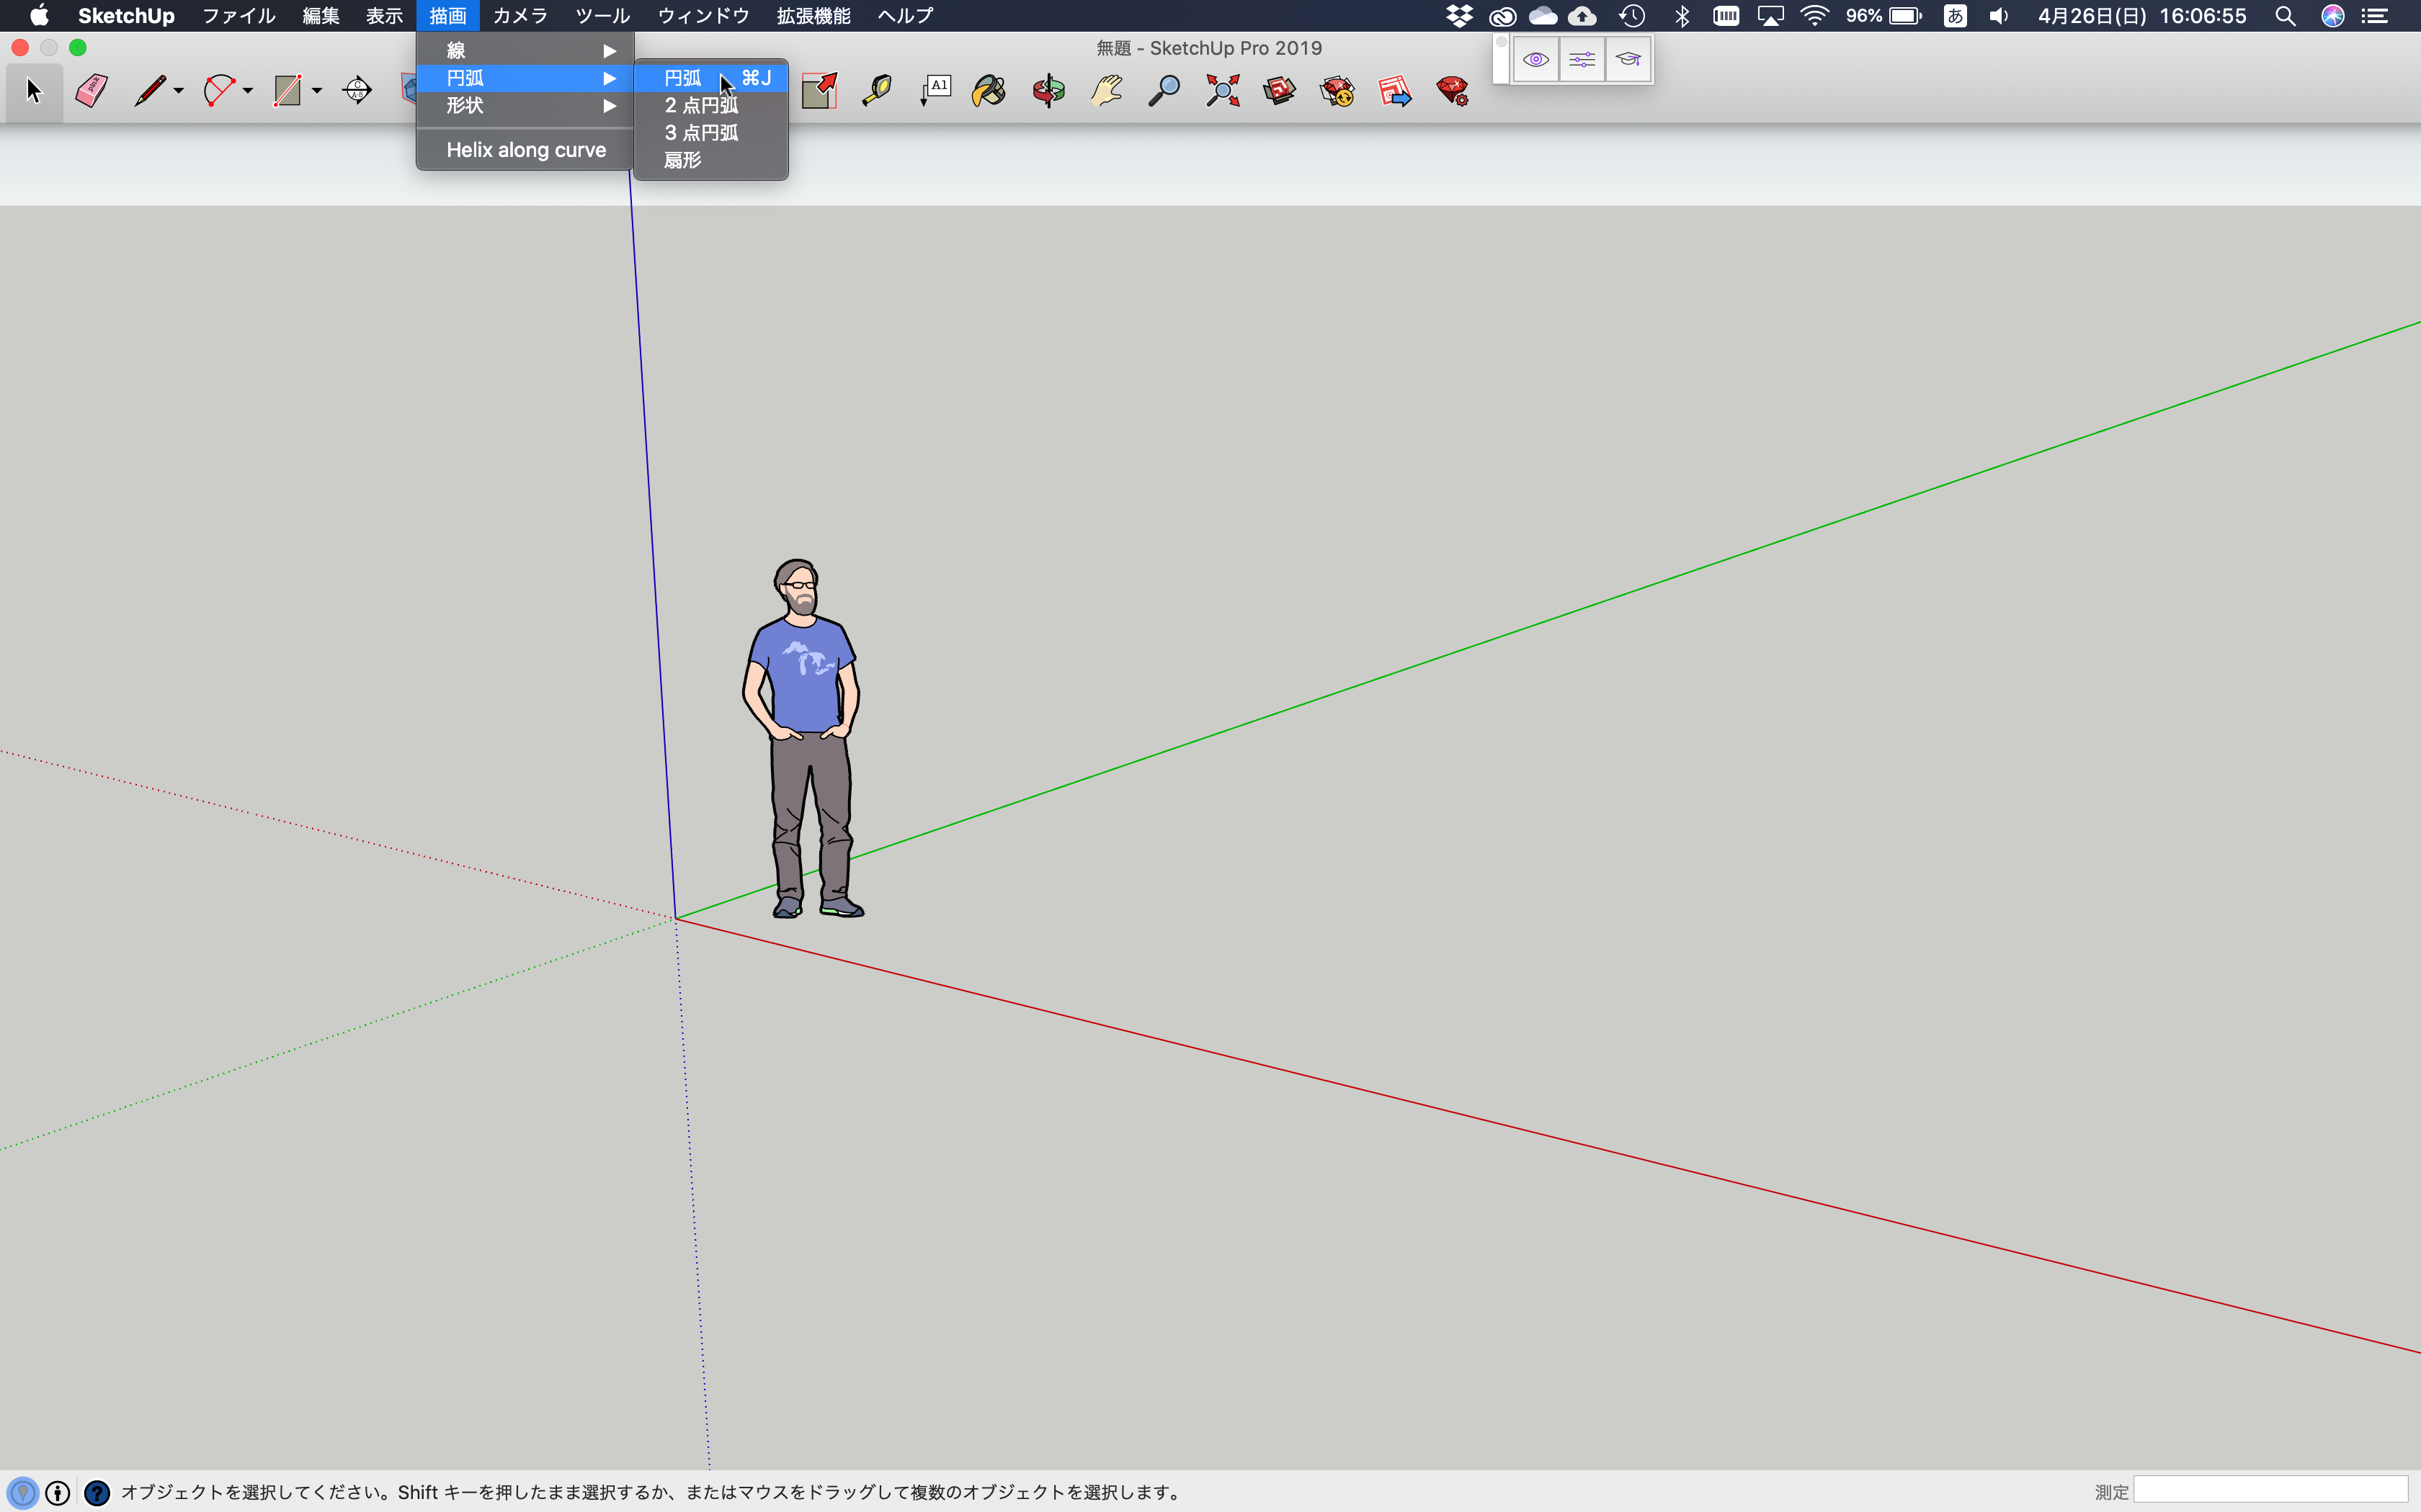Open the SketchUp application menu
The height and width of the screenshot is (1512, 2421).
click(x=126, y=16)
